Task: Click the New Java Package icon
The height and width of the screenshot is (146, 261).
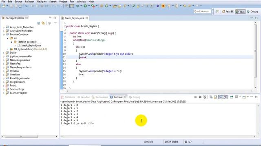Action: (102, 6)
